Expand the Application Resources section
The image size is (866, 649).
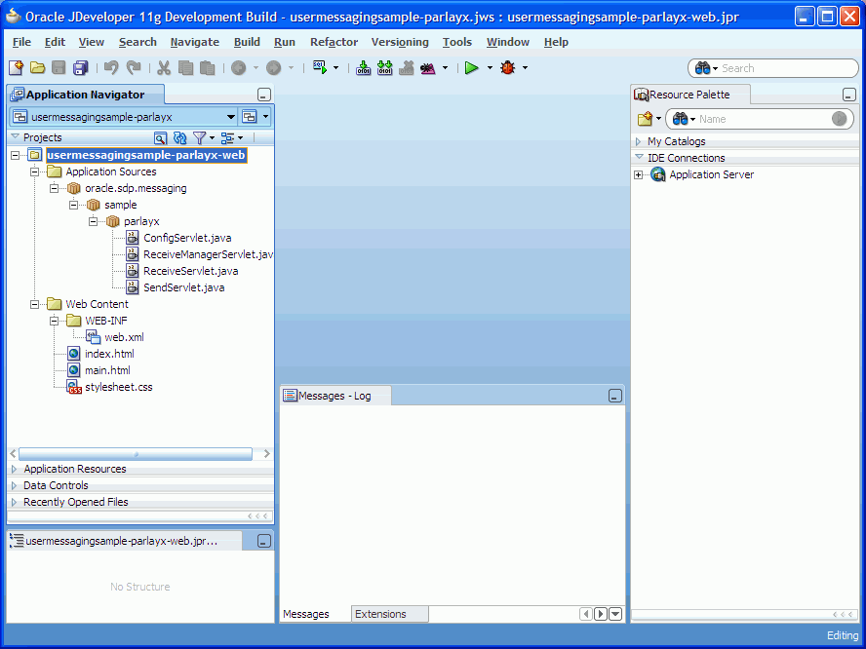(x=15, y=469)
